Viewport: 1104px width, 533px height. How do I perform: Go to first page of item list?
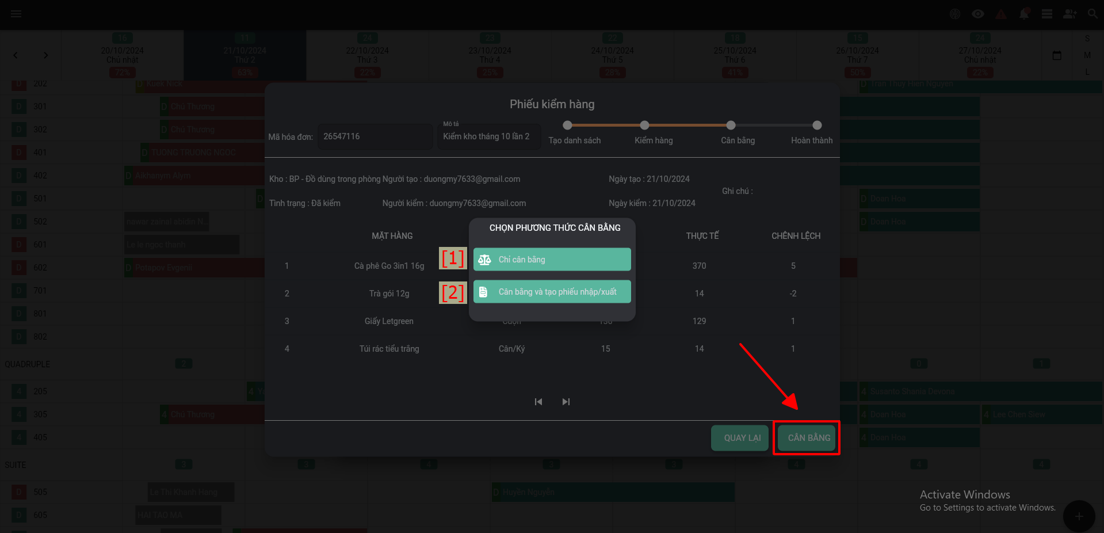(x=538, y=402)
